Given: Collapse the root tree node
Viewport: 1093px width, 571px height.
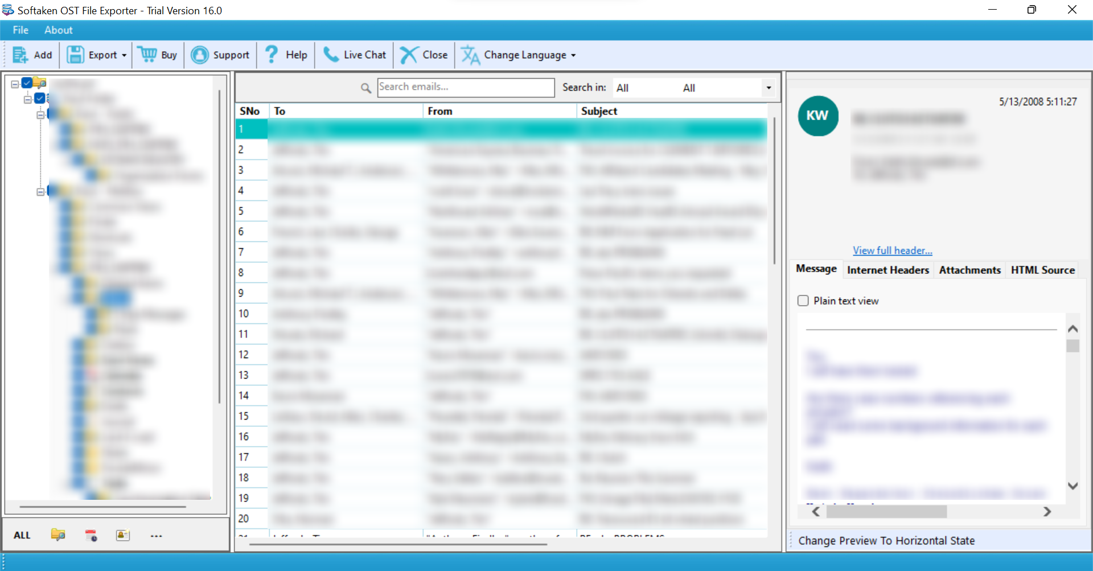Looking at the screenshot, I should pos(15,84).
